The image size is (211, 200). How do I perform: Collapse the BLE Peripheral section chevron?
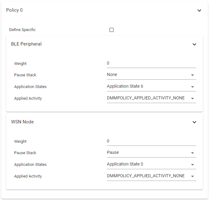click(194, 44)
